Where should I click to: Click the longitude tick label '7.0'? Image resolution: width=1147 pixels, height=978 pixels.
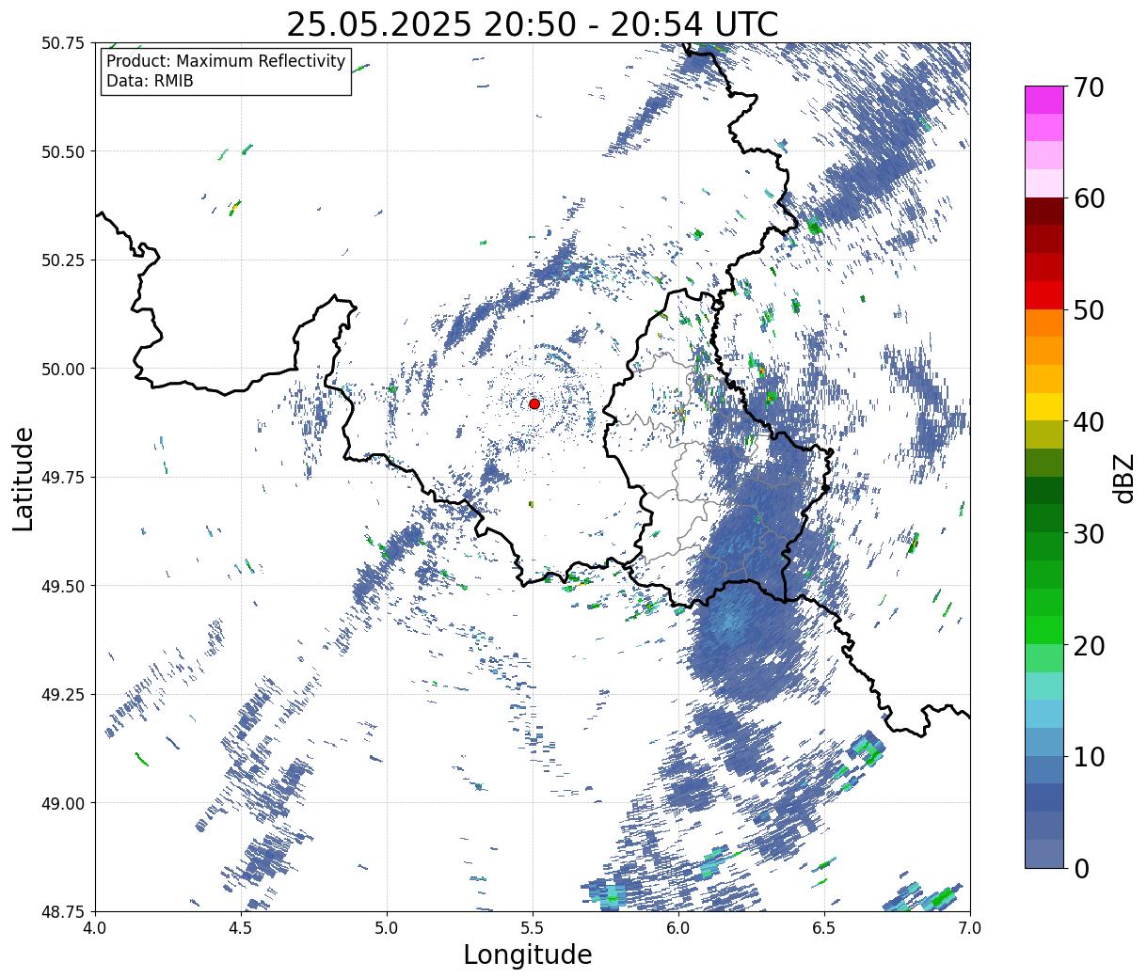coord(970,927)
